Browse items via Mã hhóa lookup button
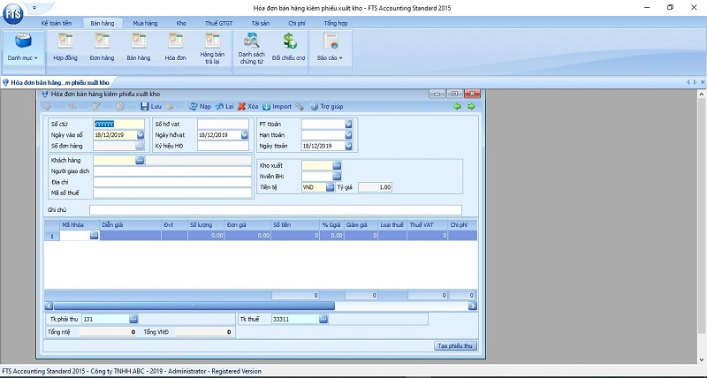Screen dimensions: 707x378 [x=95, y=236]
